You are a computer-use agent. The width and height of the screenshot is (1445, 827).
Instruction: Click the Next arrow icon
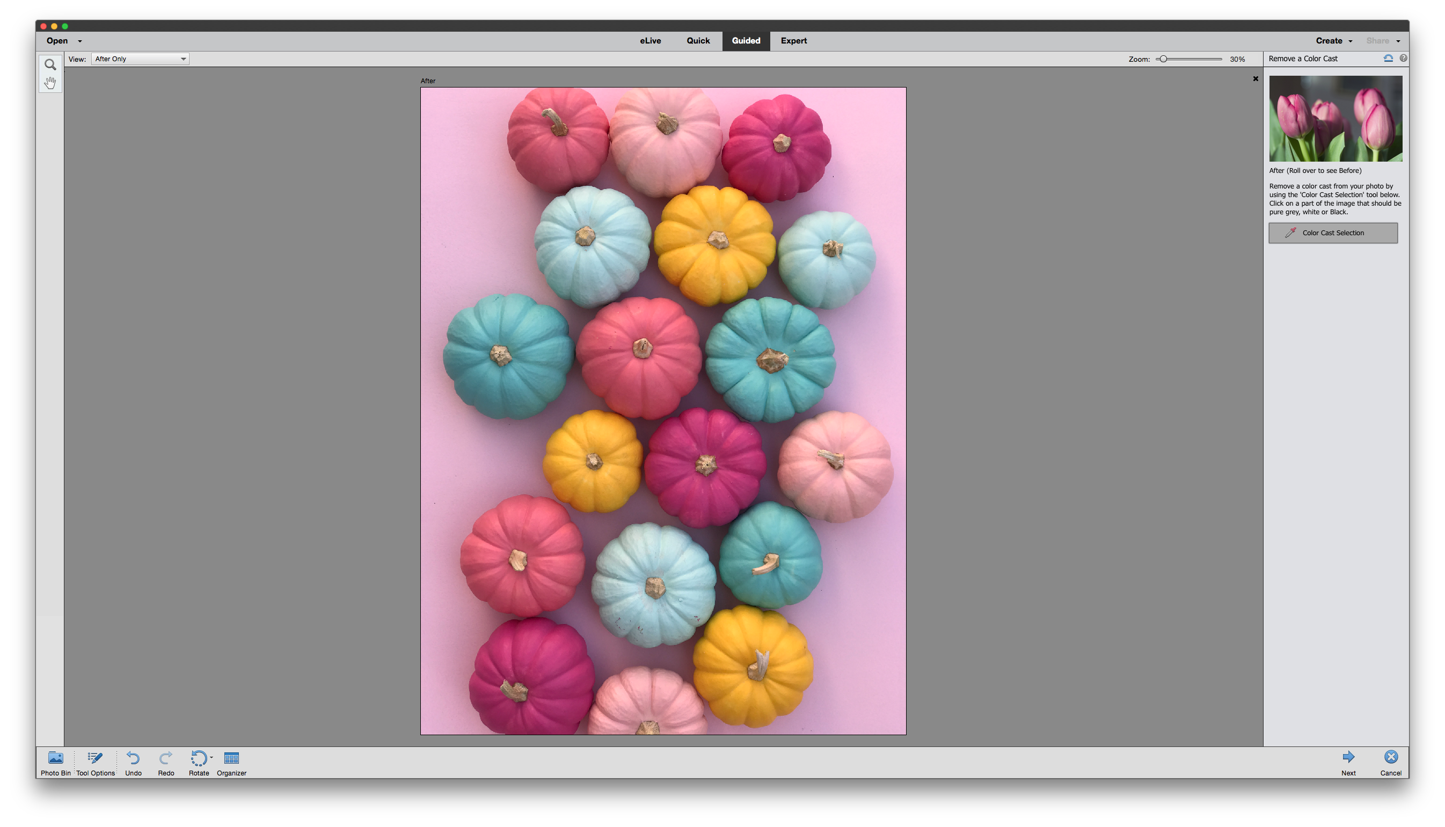coord(1348,757)
